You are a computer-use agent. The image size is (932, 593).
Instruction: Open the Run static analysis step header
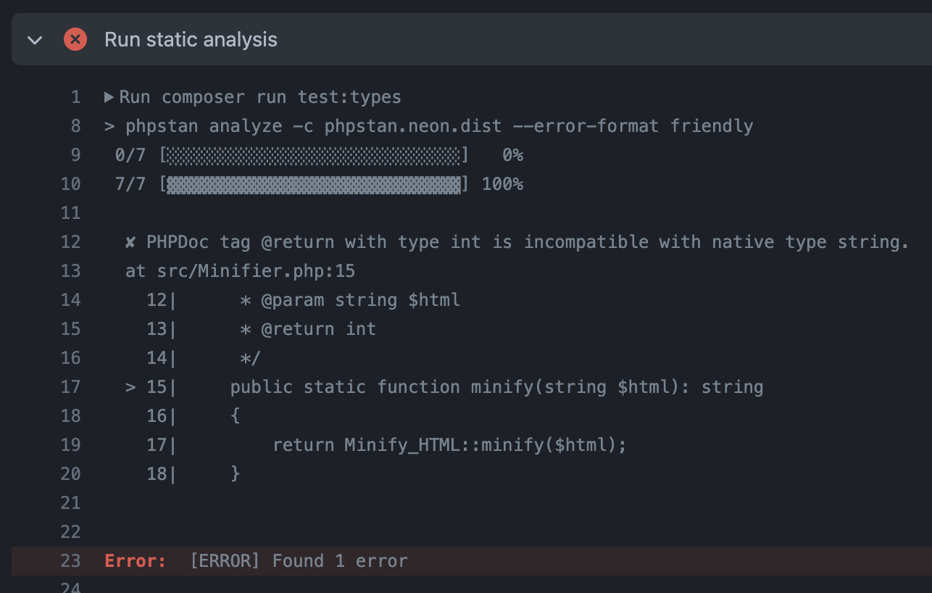click(191, 40)
